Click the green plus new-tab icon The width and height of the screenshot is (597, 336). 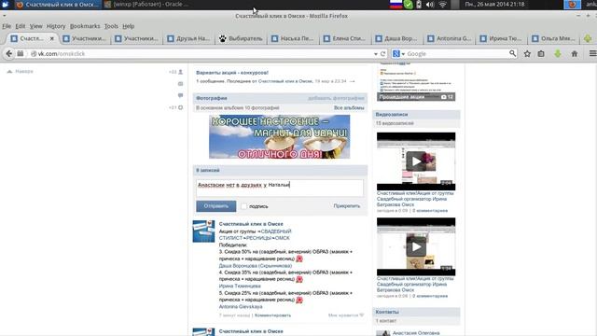(588, 38)
